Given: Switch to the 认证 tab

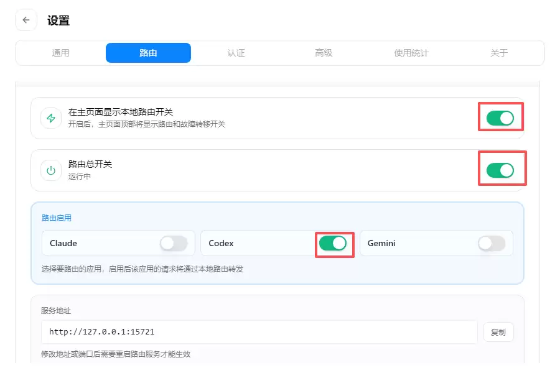Looking at the screenshot, I should coord(236,53).
